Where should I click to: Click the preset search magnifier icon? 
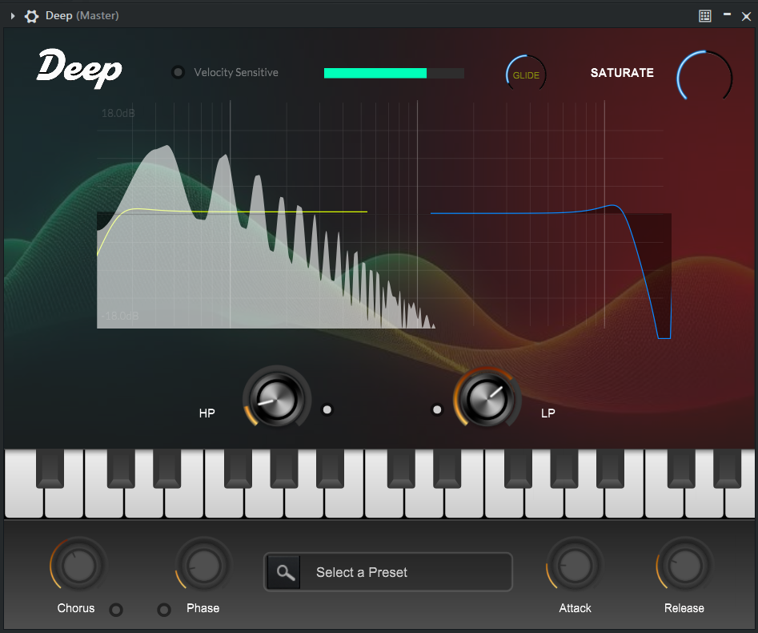click(283, 572)
